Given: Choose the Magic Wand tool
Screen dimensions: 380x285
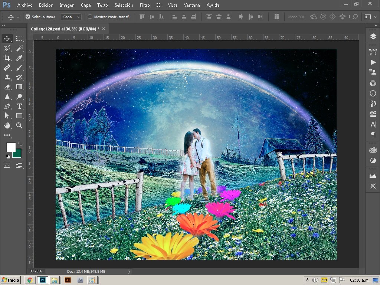Looking at the screenshot, I should click(x=19, y=48).
